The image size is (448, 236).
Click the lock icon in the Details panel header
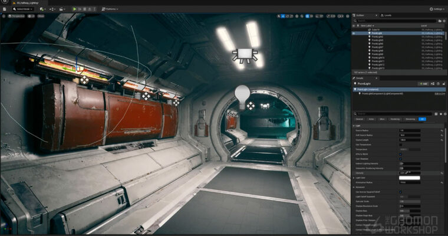[443, 84]
